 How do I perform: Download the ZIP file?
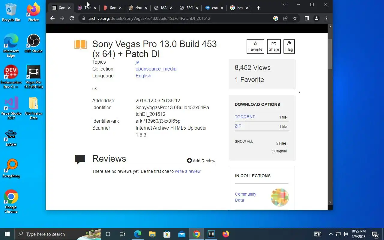point(238,126)
